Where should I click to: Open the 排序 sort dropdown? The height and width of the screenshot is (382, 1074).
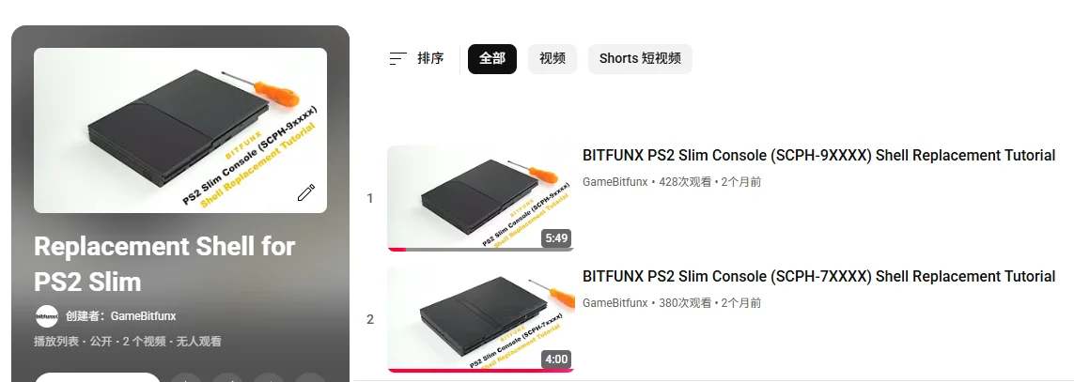[x=416, y=59]
